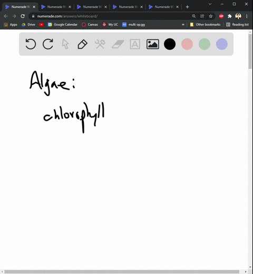
Task: Open the Canvas bookmark
Action: 90,25
